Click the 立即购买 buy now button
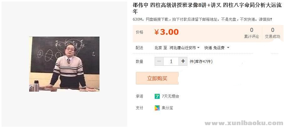Image resolution: width=284 pixels, height=127 pixels. pyautogui.click(x=157, y=78)
